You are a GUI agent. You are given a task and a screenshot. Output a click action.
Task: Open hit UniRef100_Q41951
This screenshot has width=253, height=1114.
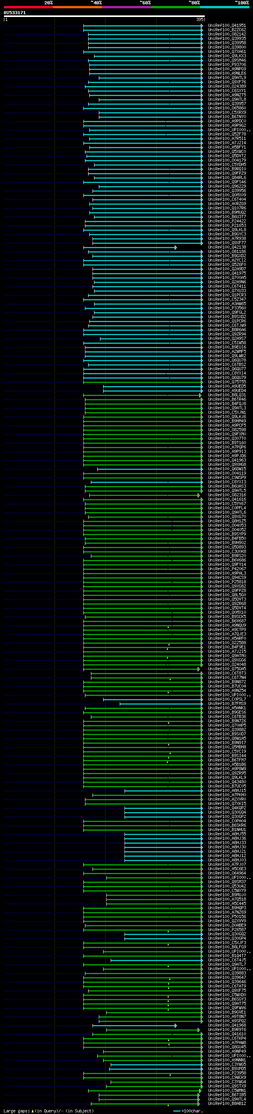(x=227, y=26)
